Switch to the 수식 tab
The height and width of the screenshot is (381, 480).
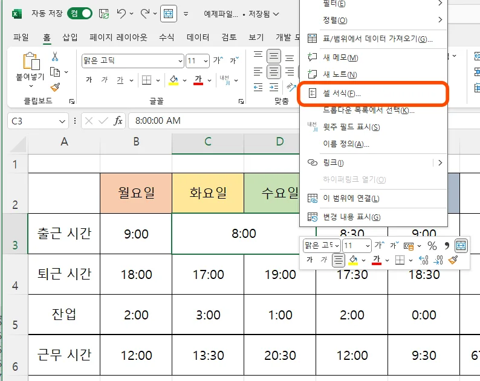pos(166,37)
